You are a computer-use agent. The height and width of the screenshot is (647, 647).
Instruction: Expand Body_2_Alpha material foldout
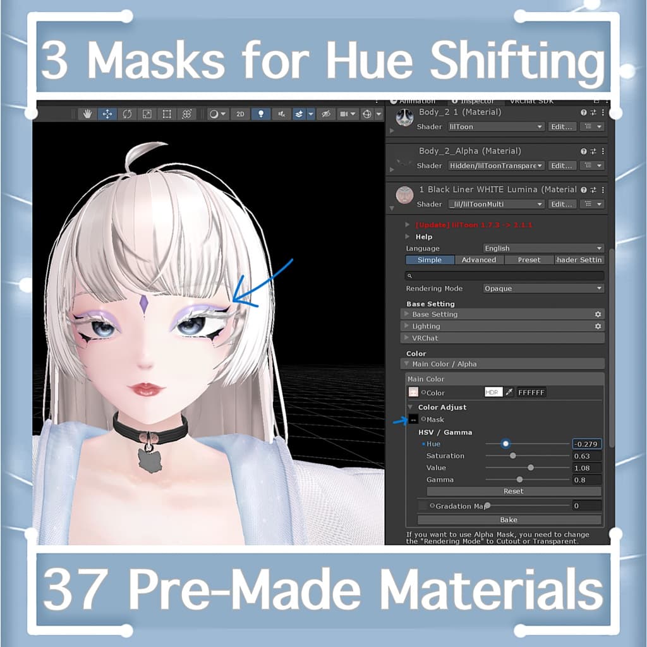click(x=392, y=169)
